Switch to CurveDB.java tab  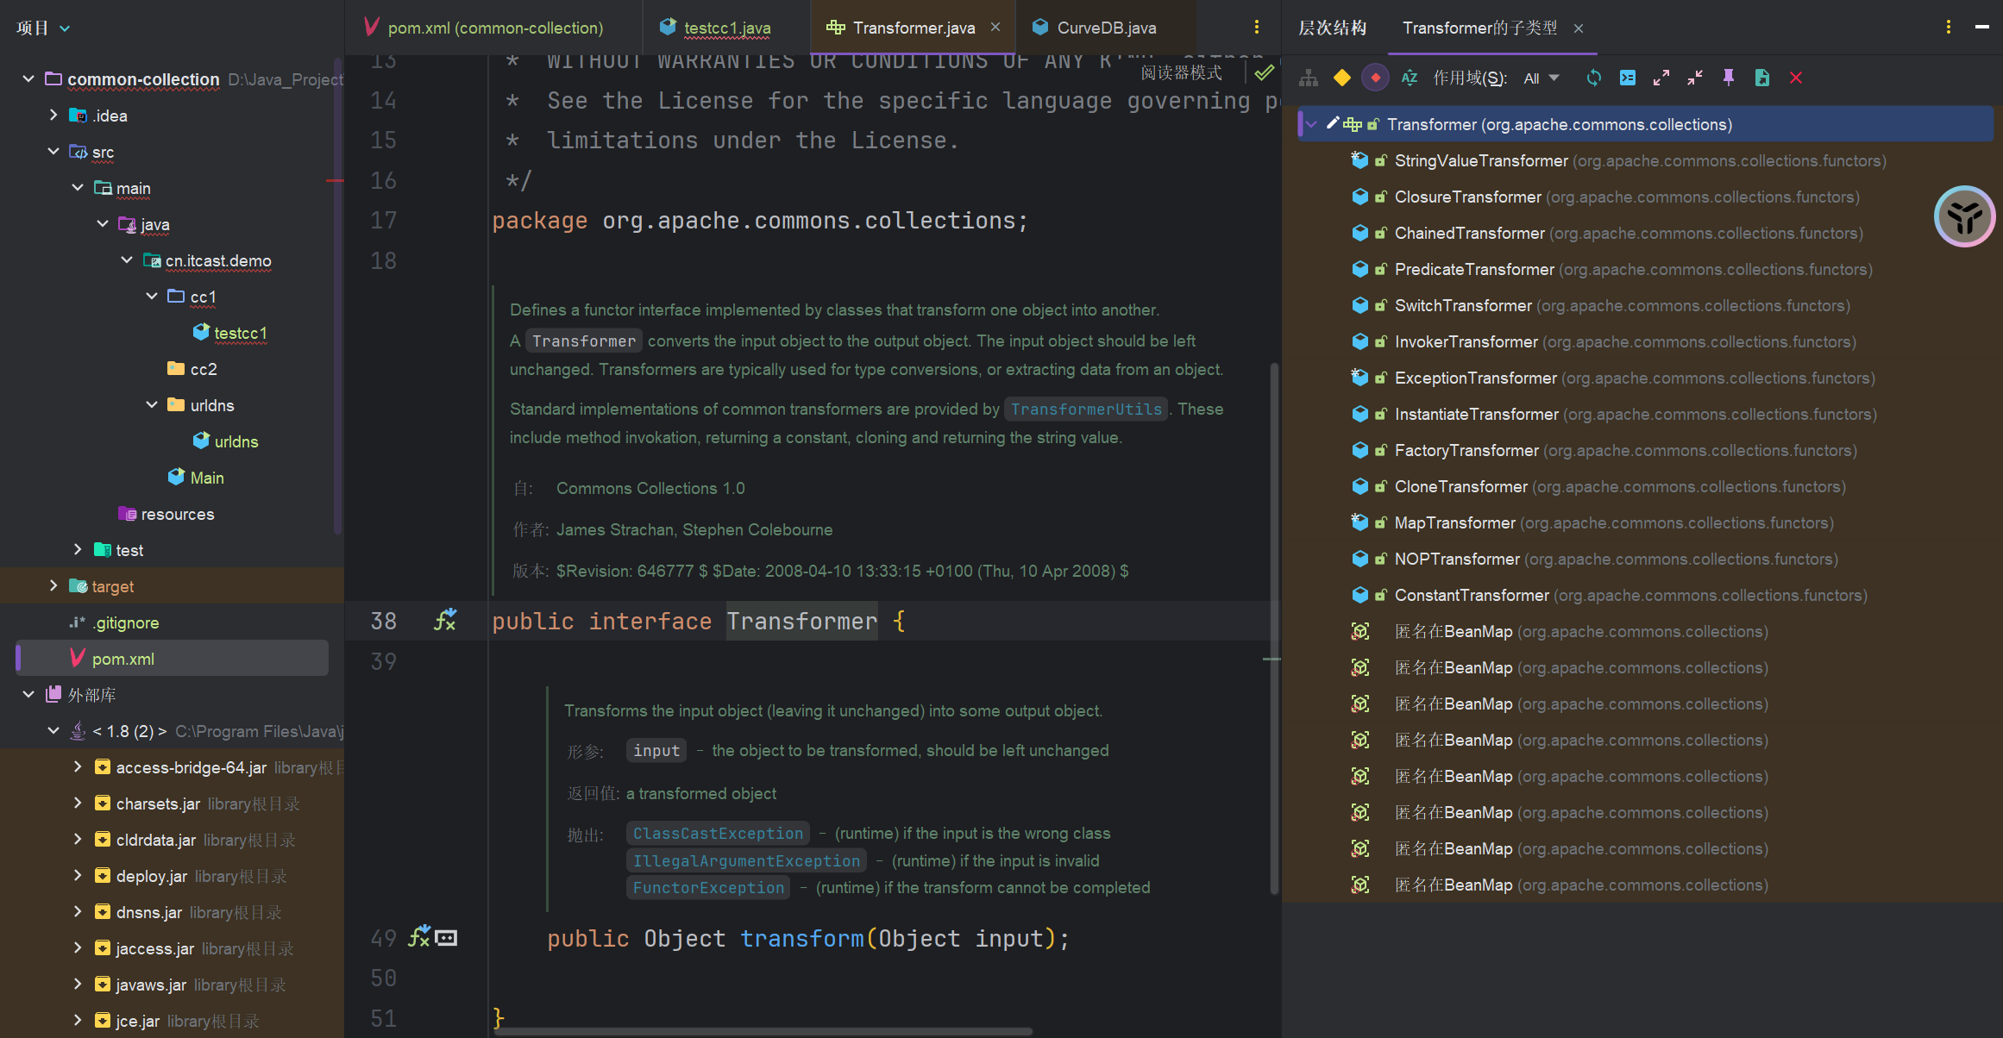pyautogui.click(x=1106, y=28)
